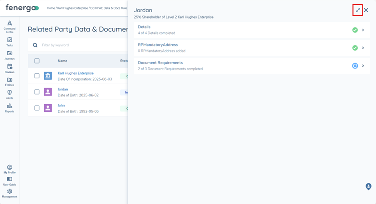Open the Jordan name link in the table
The image size is (376, 204).
click(x=63, y=89)
